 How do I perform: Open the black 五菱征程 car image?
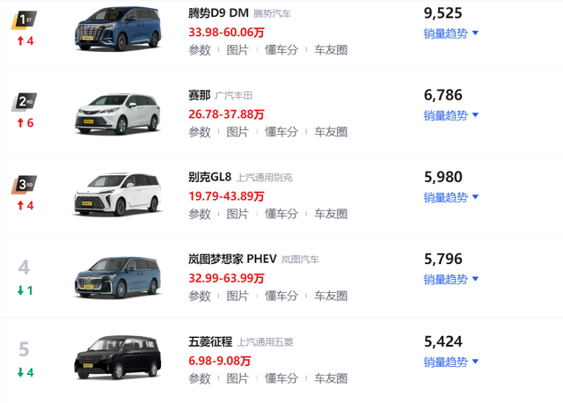tap(118, 357)
